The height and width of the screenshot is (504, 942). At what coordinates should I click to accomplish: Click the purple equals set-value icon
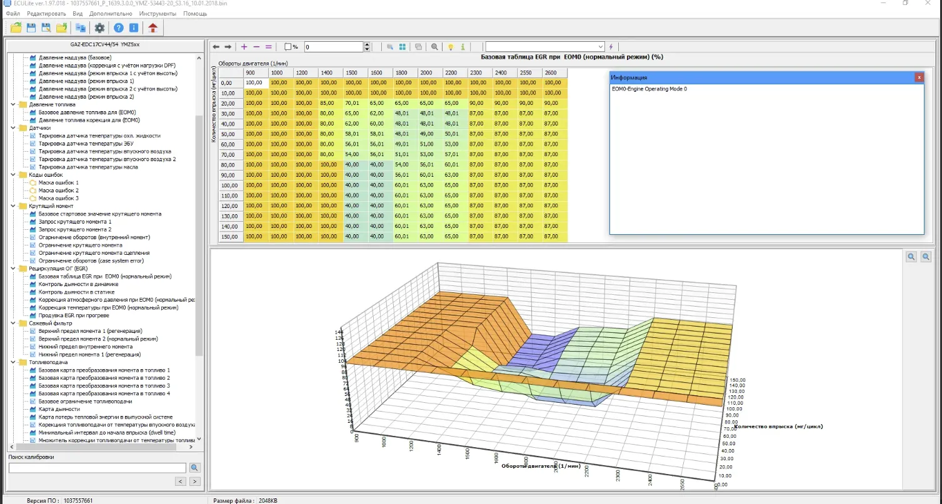coord(269,47)
